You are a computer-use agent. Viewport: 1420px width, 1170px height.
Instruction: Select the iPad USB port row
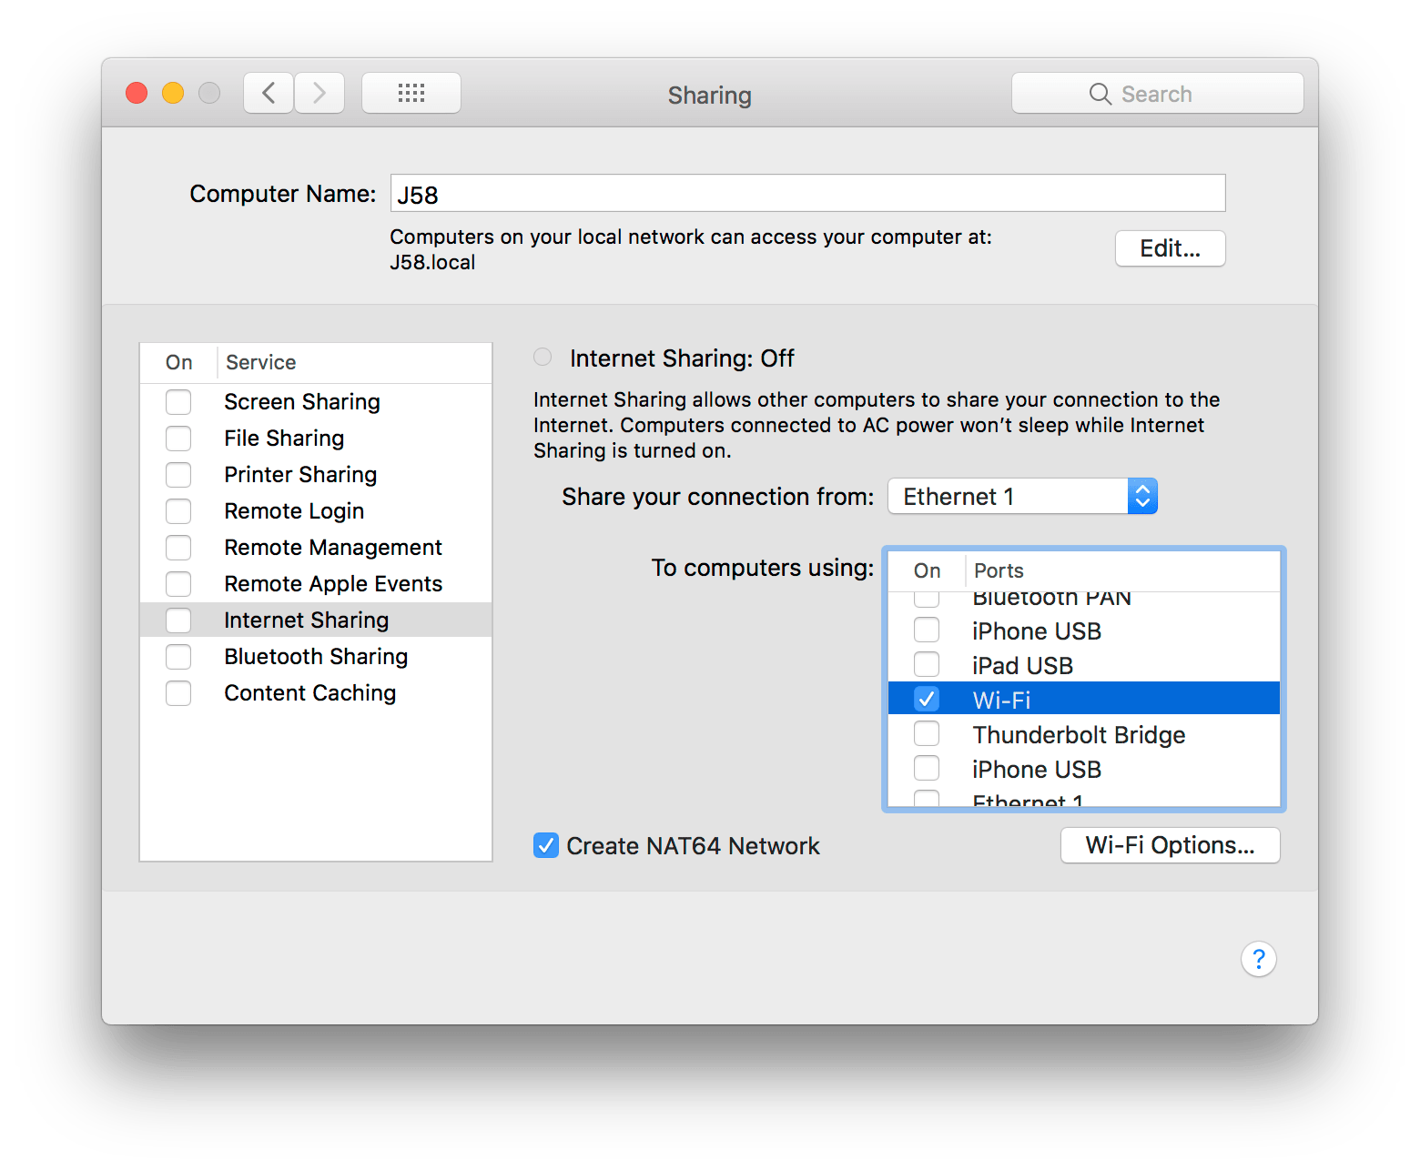pyautogui.click(x=1083, y=664)
